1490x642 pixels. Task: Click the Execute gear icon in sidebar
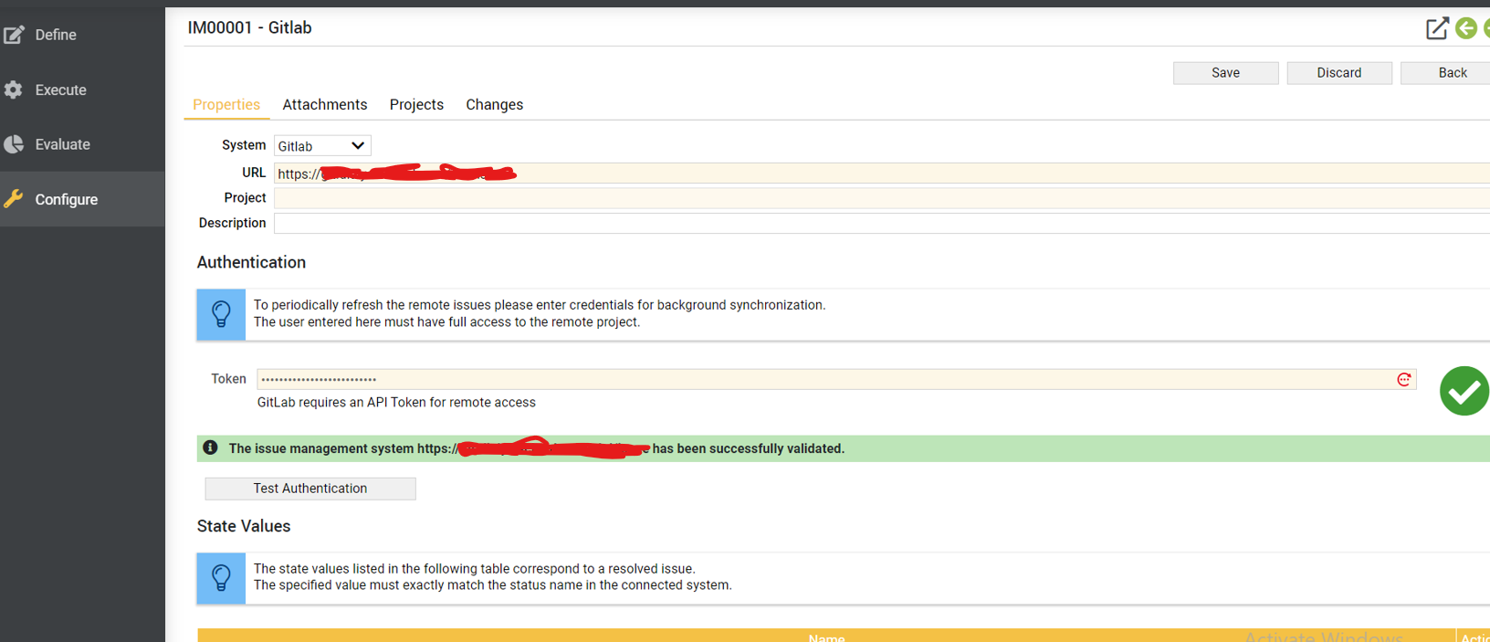(14, 89)
